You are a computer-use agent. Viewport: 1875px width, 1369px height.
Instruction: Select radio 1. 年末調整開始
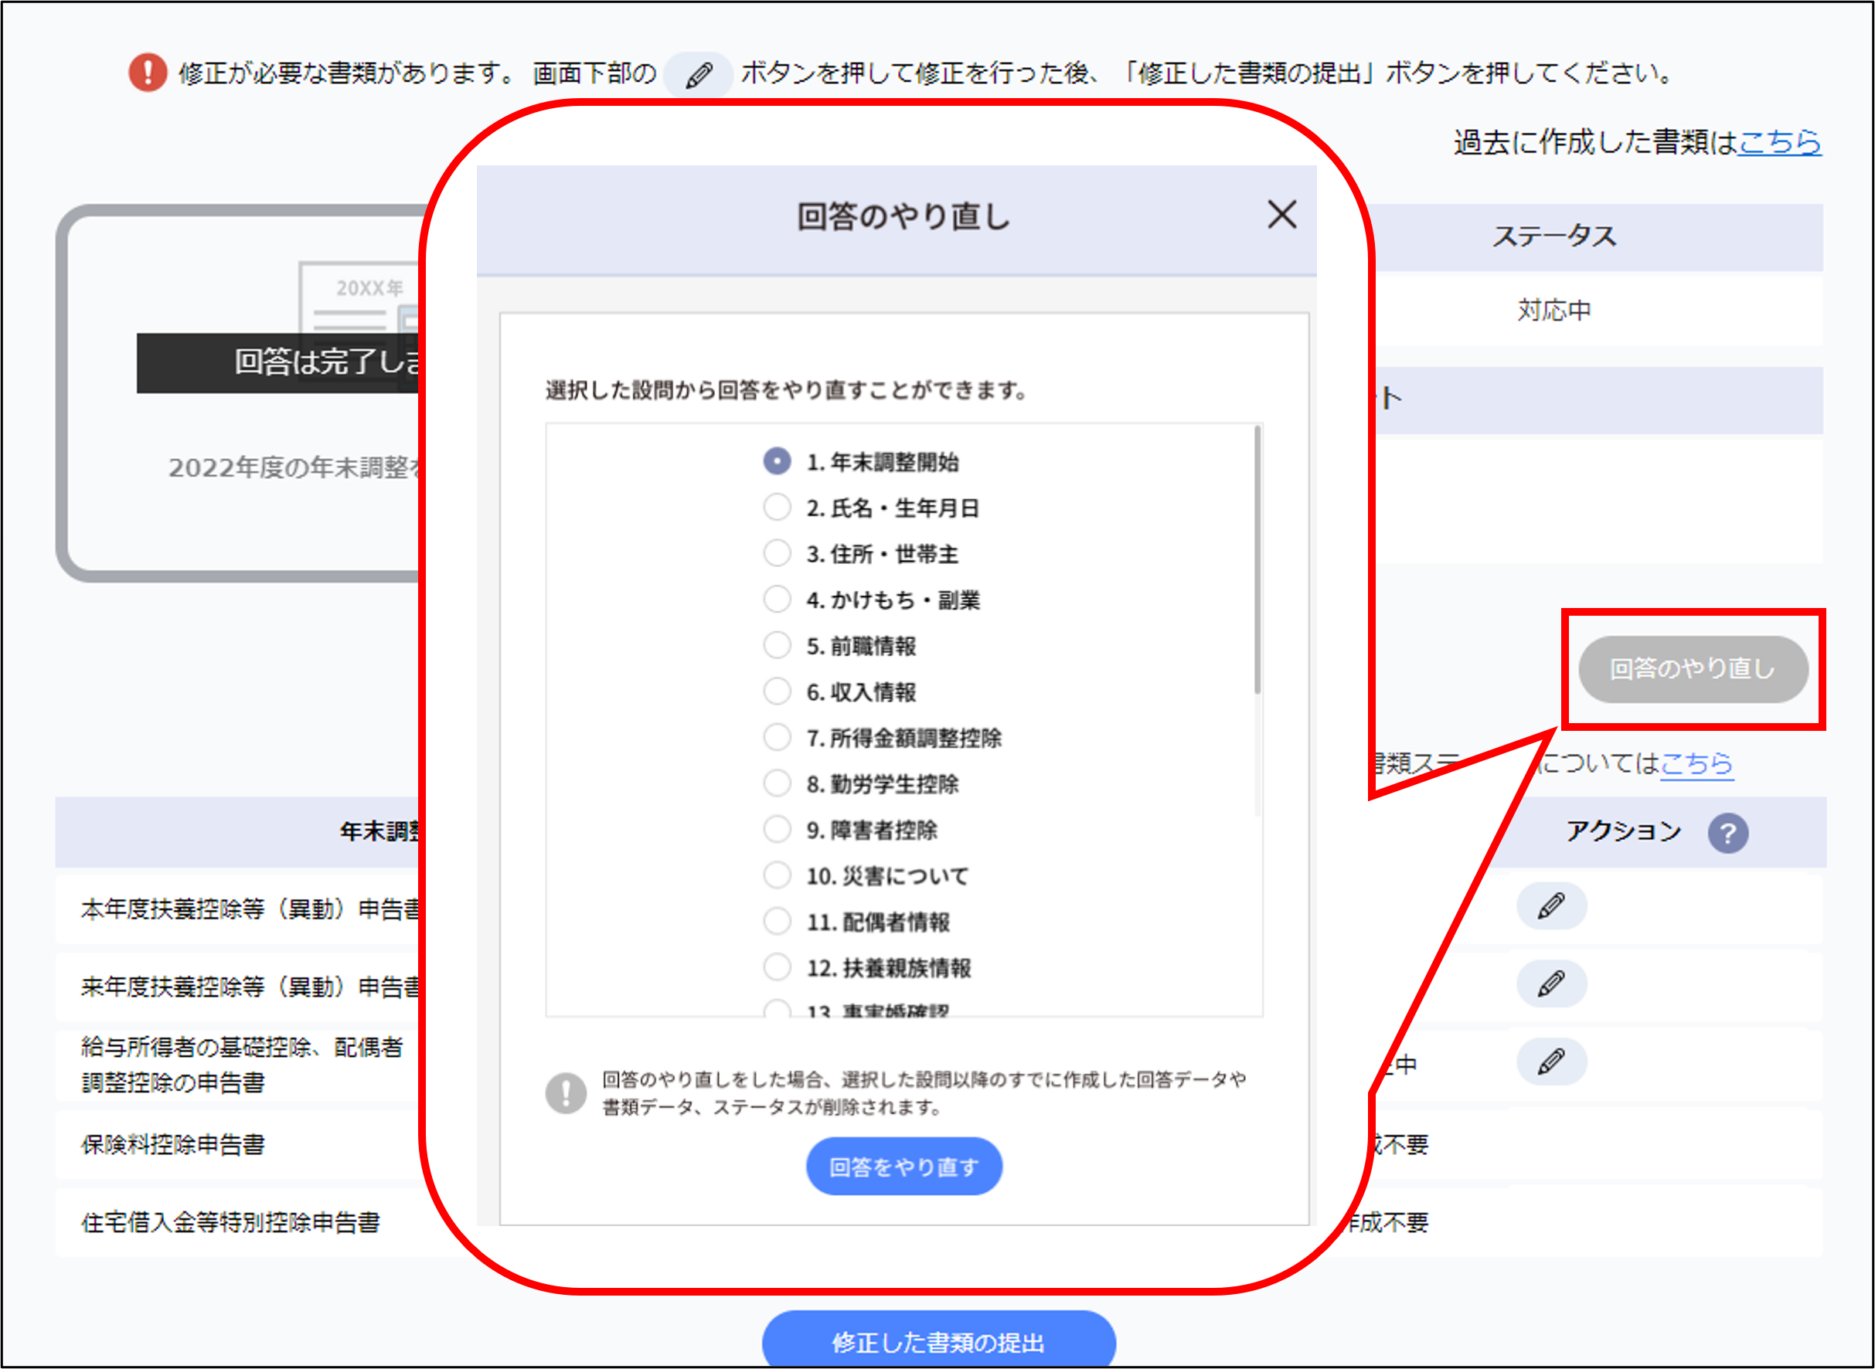pos(777,460)
